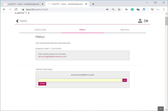168x111 pixels.
Task: Click the cloud extension icon
Action: coord(158,10)
